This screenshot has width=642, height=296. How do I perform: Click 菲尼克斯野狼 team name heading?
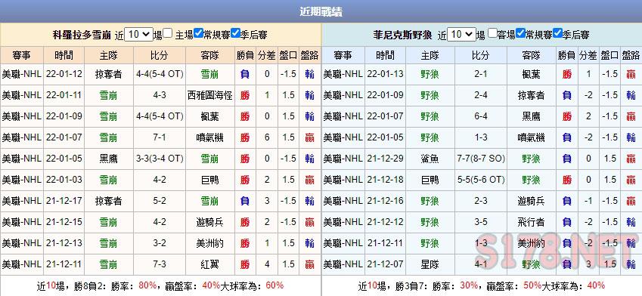(x=402, y=35)
